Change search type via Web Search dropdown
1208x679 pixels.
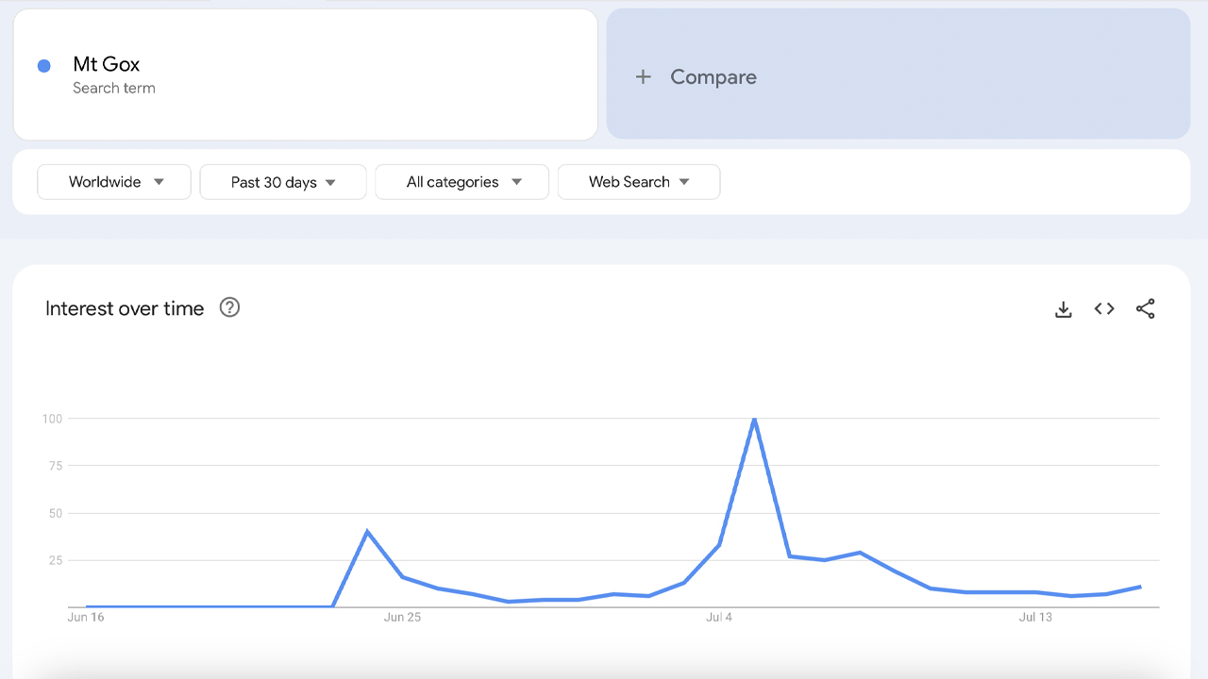point(639,181)
